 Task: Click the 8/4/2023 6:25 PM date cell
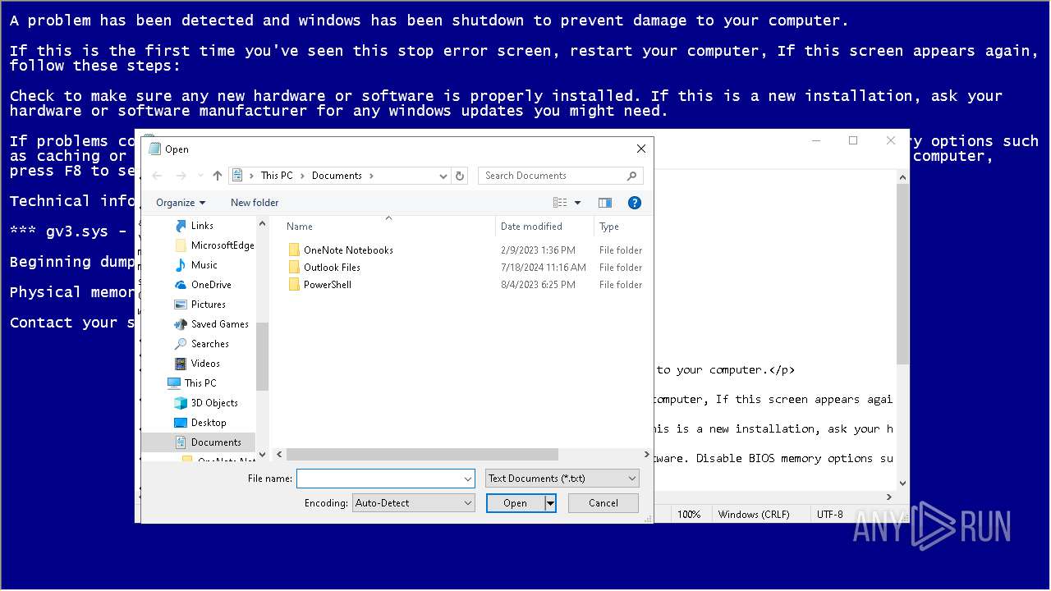[538, 285]
